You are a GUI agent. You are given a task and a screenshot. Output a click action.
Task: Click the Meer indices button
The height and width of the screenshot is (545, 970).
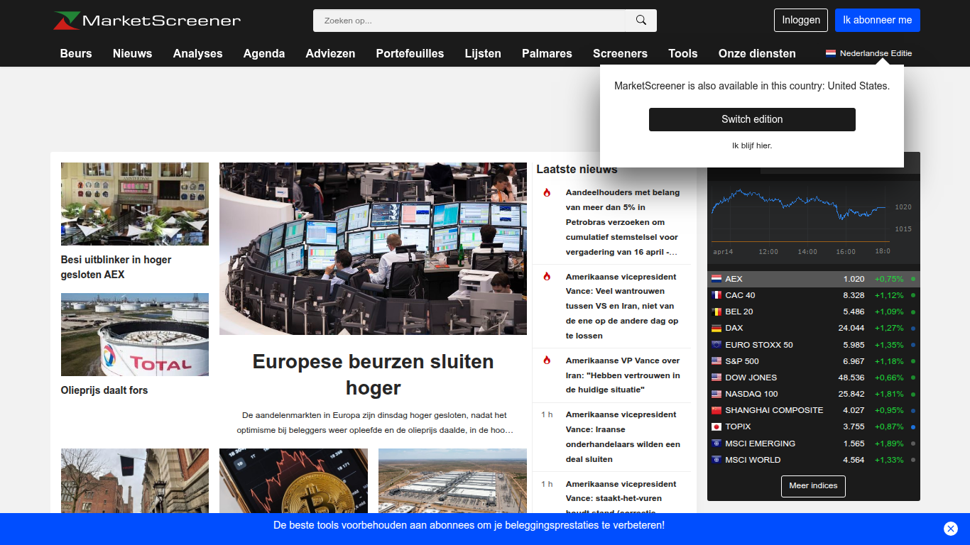(813, 486)
